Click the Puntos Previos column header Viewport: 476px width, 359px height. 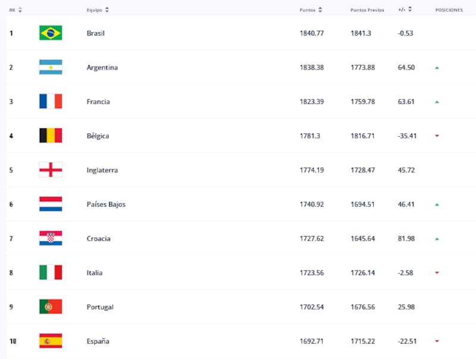(367, 10)
